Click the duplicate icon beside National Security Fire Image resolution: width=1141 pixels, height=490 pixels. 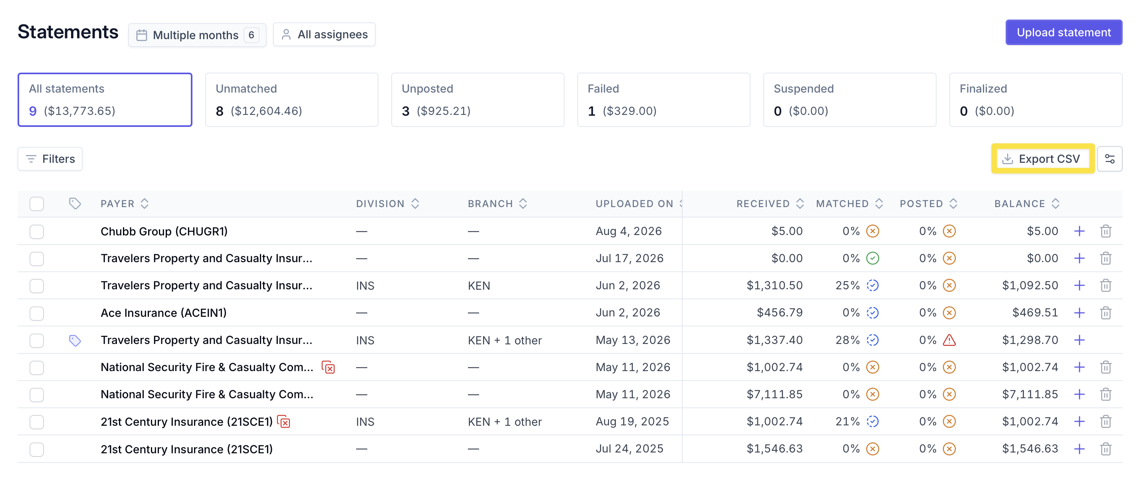coord(328,367)
